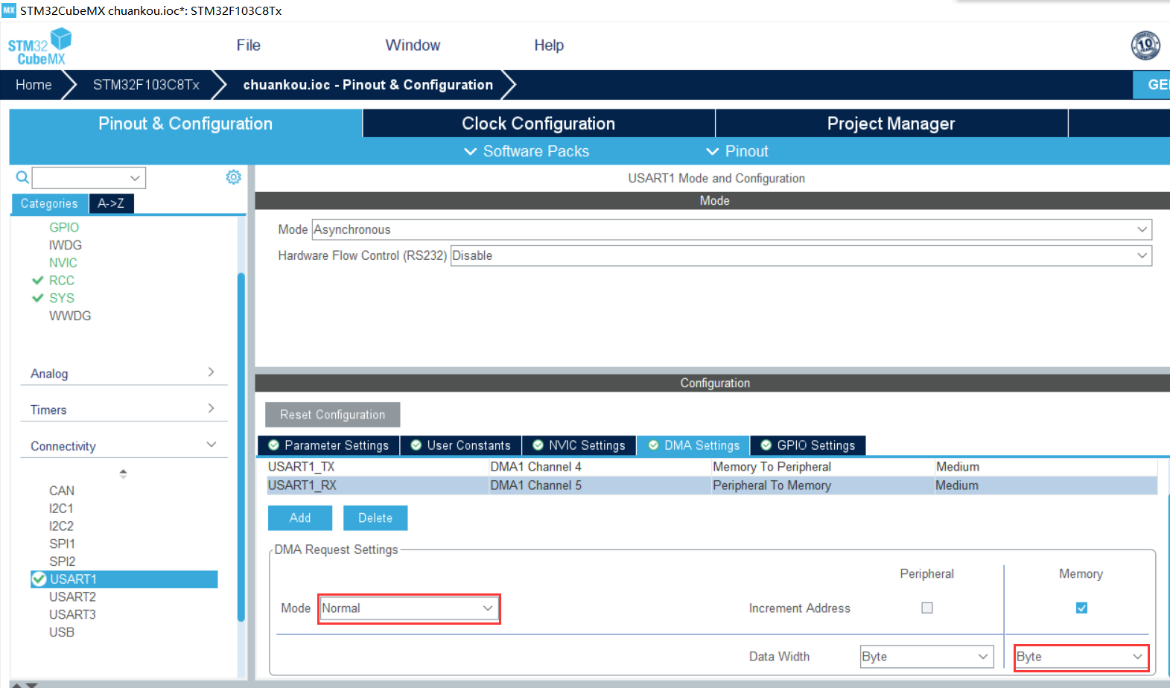Select USART1_RX DMA request row
This screenshot has height=688, width=1170.
point(712,485)
